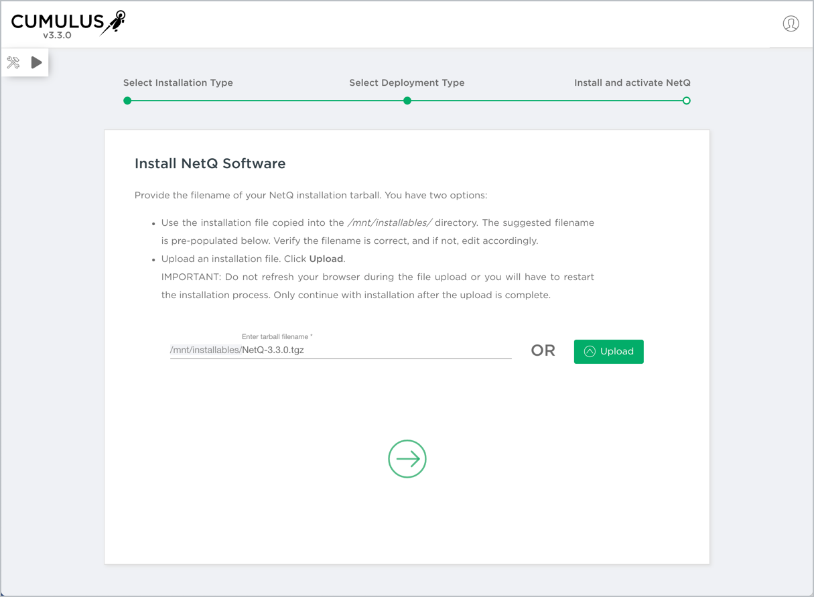Click the hollow final step circle
This screenshot has width=814, height=597.
tap(686, 101)
